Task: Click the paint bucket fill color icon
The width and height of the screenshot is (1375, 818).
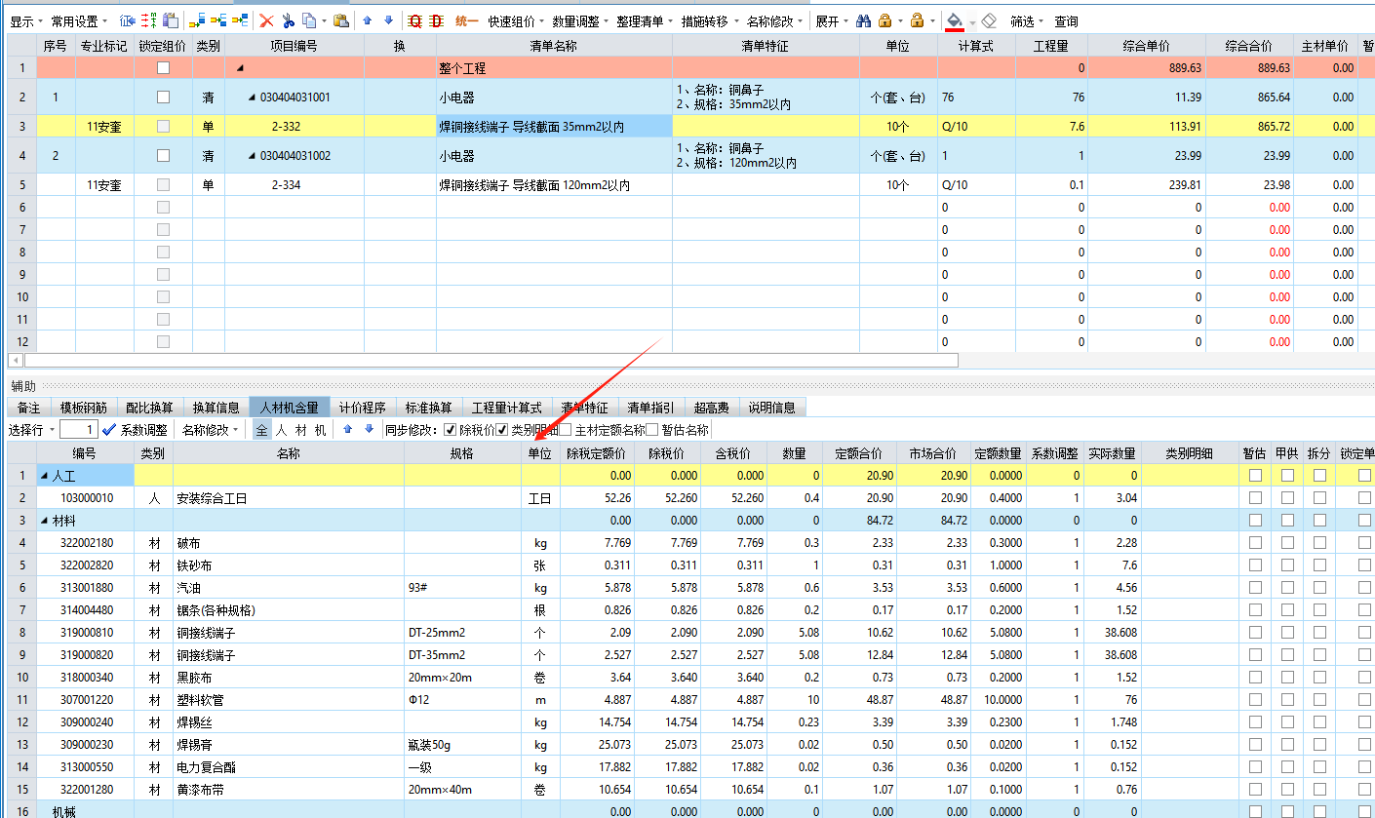Action: click(955, 20)
